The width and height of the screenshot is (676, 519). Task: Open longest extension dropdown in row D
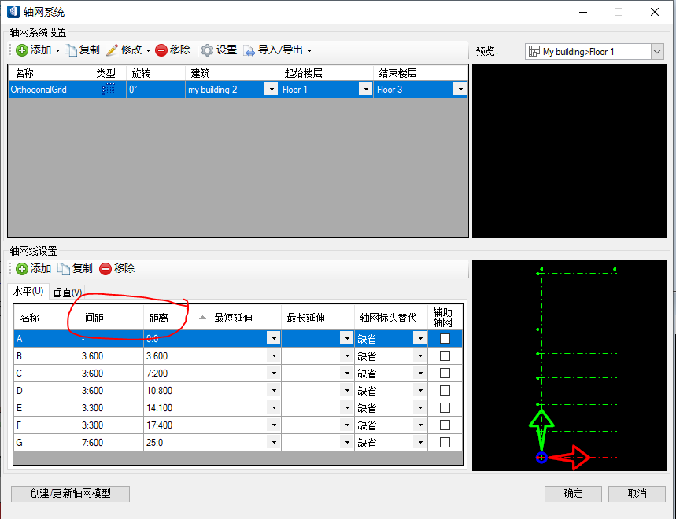(x=346, y=390)
